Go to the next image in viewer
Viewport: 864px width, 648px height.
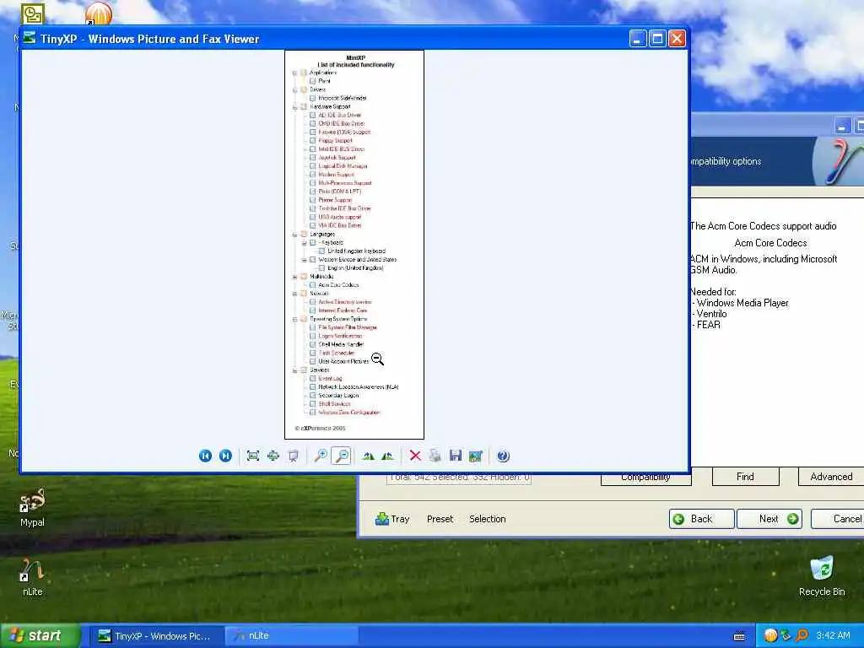point(225,456)
